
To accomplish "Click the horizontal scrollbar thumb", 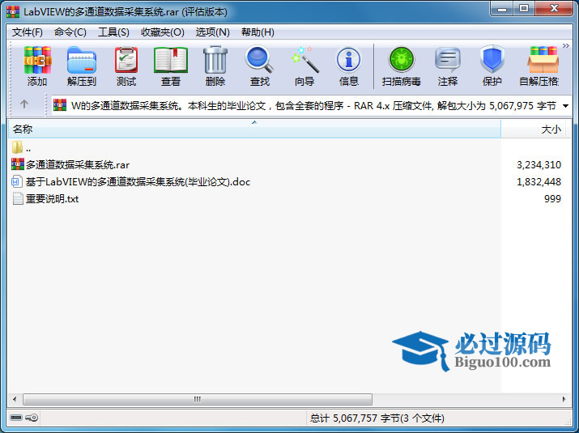I will pos(198,399).
